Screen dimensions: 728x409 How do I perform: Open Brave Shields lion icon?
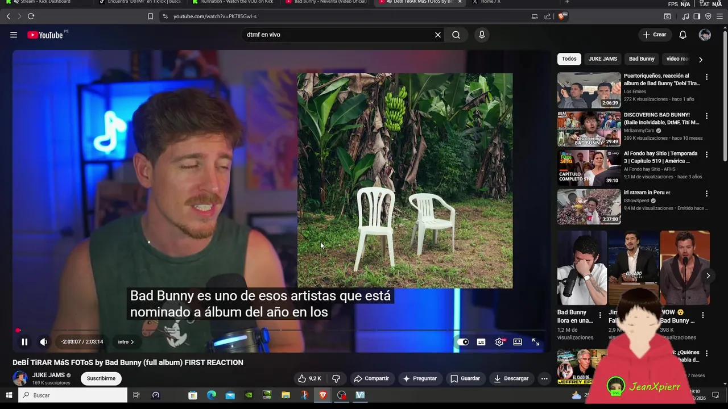(562, 16)
